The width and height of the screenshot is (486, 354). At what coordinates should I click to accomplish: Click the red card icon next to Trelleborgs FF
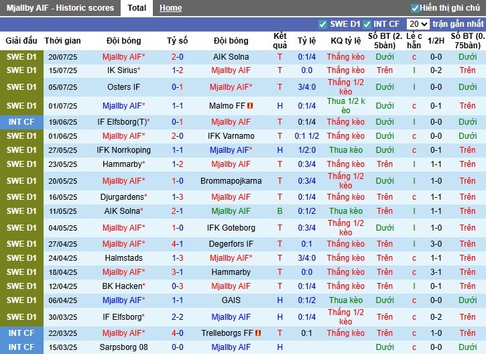coord(258,333)
